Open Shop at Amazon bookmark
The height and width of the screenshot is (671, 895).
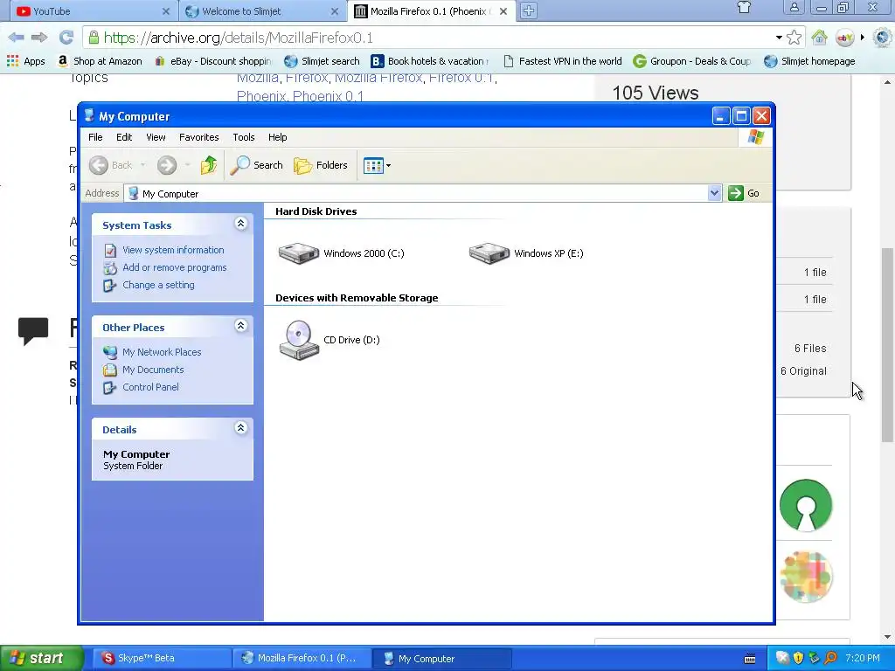[x=100, y=61]
